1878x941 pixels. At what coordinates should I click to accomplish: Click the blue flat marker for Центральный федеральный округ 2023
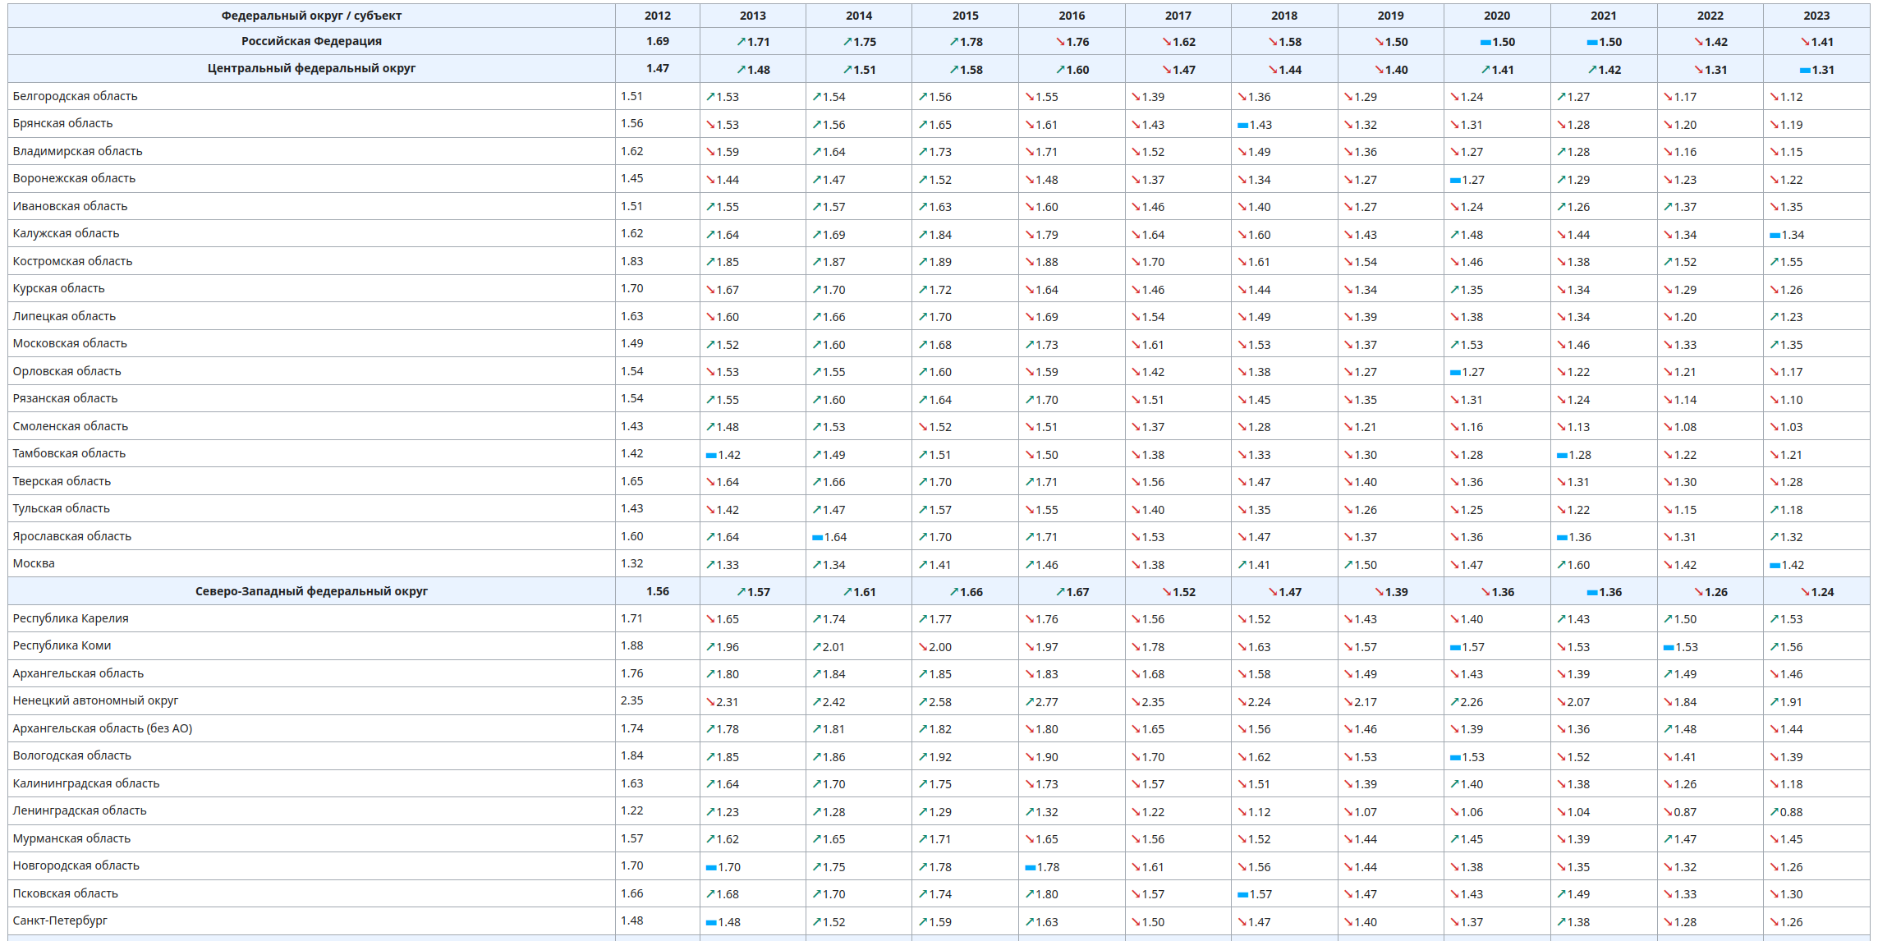pyautogui.click(x=1805, y=71)
